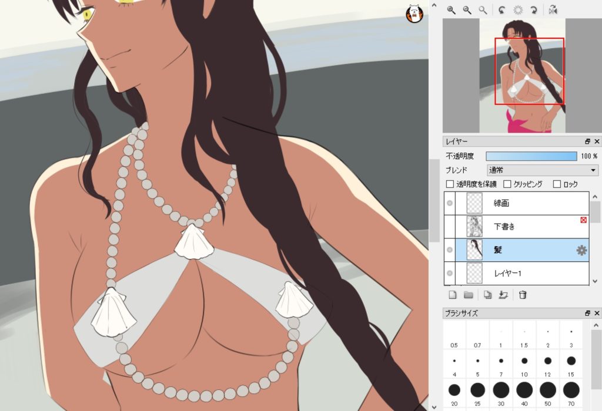This screenshot has height=411, width=602.
Task: Choose brush size 30
Action: coord(501,389)
